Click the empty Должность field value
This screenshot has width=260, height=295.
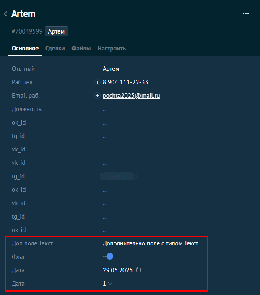(105, 109)
